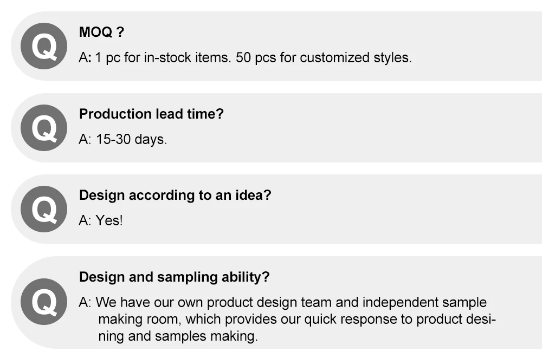Image resolution: width=542 pixels, height=358 pixels.
Task: Click the line starting 'making room, which provides'
Action: 295,319
